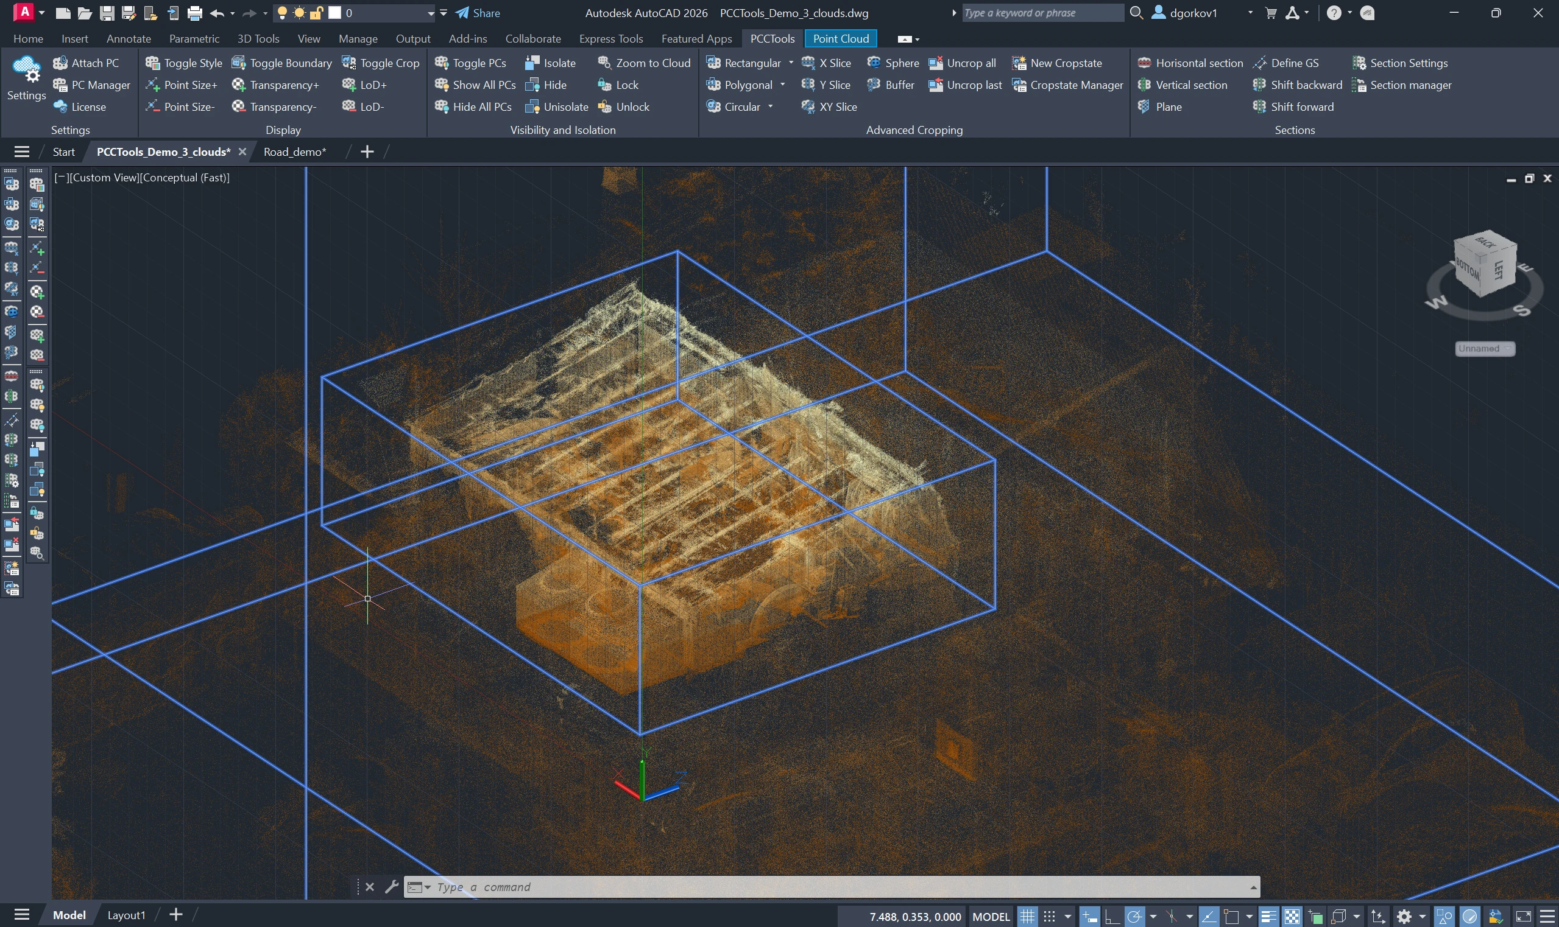Open the Unnamed UCS dropdown below ViewCube
This screenshot has width=1559, height=927.
pyautogui.click(x=1485, y=349)
